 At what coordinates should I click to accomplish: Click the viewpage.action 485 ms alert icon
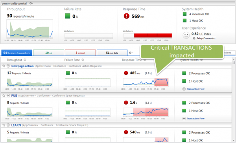(x=126, y=73)
